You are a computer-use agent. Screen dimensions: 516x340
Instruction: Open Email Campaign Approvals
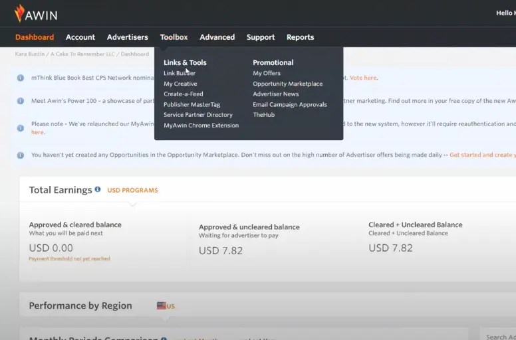[x=290, y=104]
